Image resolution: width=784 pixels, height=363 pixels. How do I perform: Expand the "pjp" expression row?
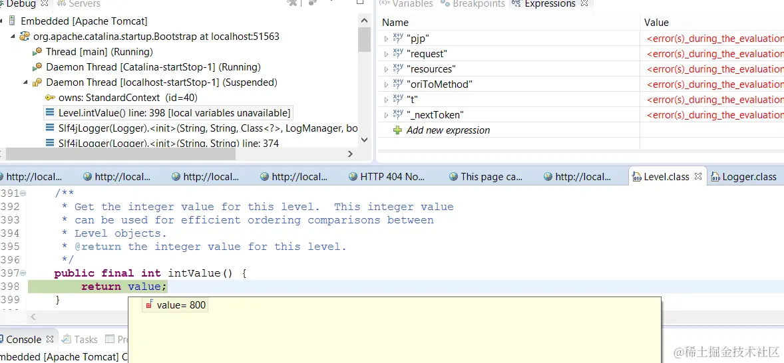386,39
